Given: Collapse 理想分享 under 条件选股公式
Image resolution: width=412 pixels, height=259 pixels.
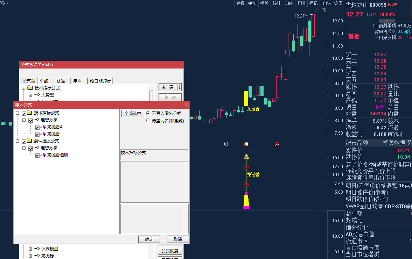Looking at the screenshot, I should point(24,148).
